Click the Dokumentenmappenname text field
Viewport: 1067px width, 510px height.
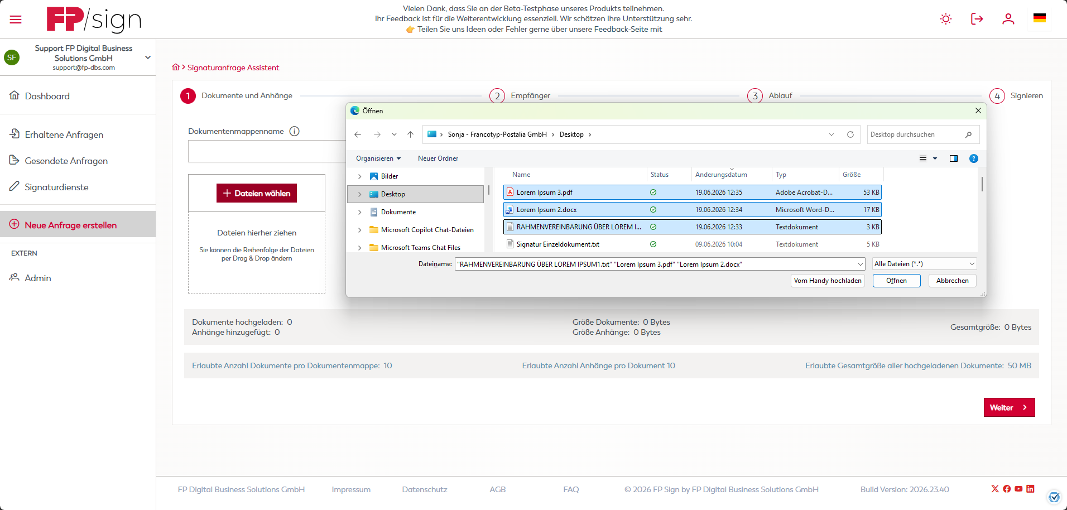(267, 151)
